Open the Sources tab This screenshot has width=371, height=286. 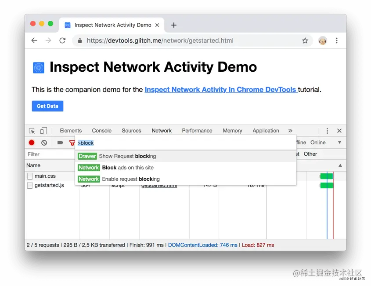coord(131,131)
